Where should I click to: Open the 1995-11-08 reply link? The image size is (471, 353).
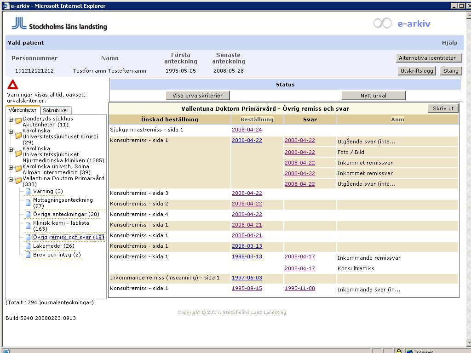click(x=300, y=288)
